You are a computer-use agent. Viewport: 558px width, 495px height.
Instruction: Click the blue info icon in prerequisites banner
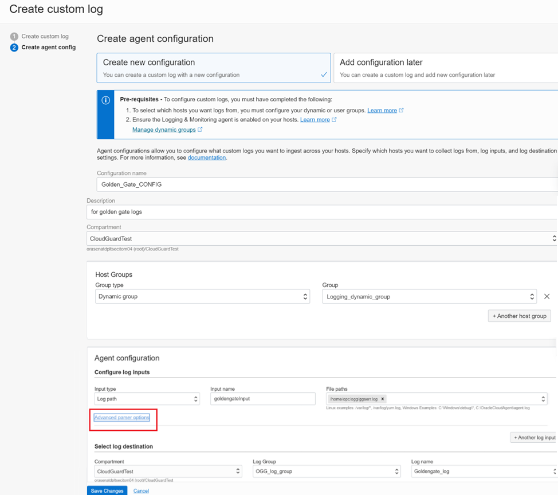pos(106,100)
